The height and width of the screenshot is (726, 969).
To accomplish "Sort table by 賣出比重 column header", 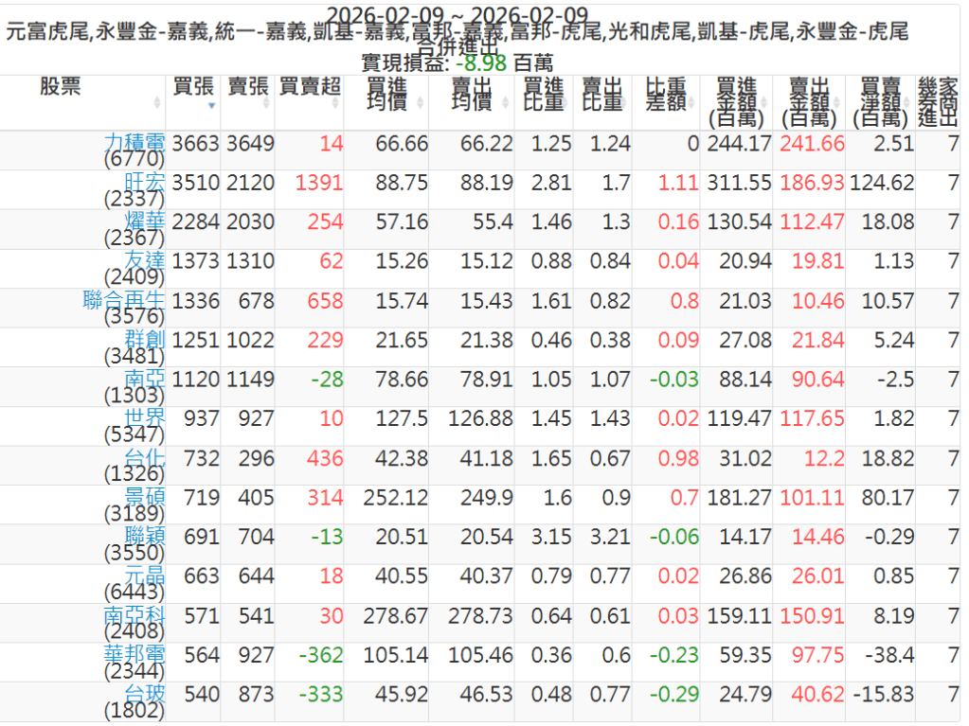I will [601, 94].
